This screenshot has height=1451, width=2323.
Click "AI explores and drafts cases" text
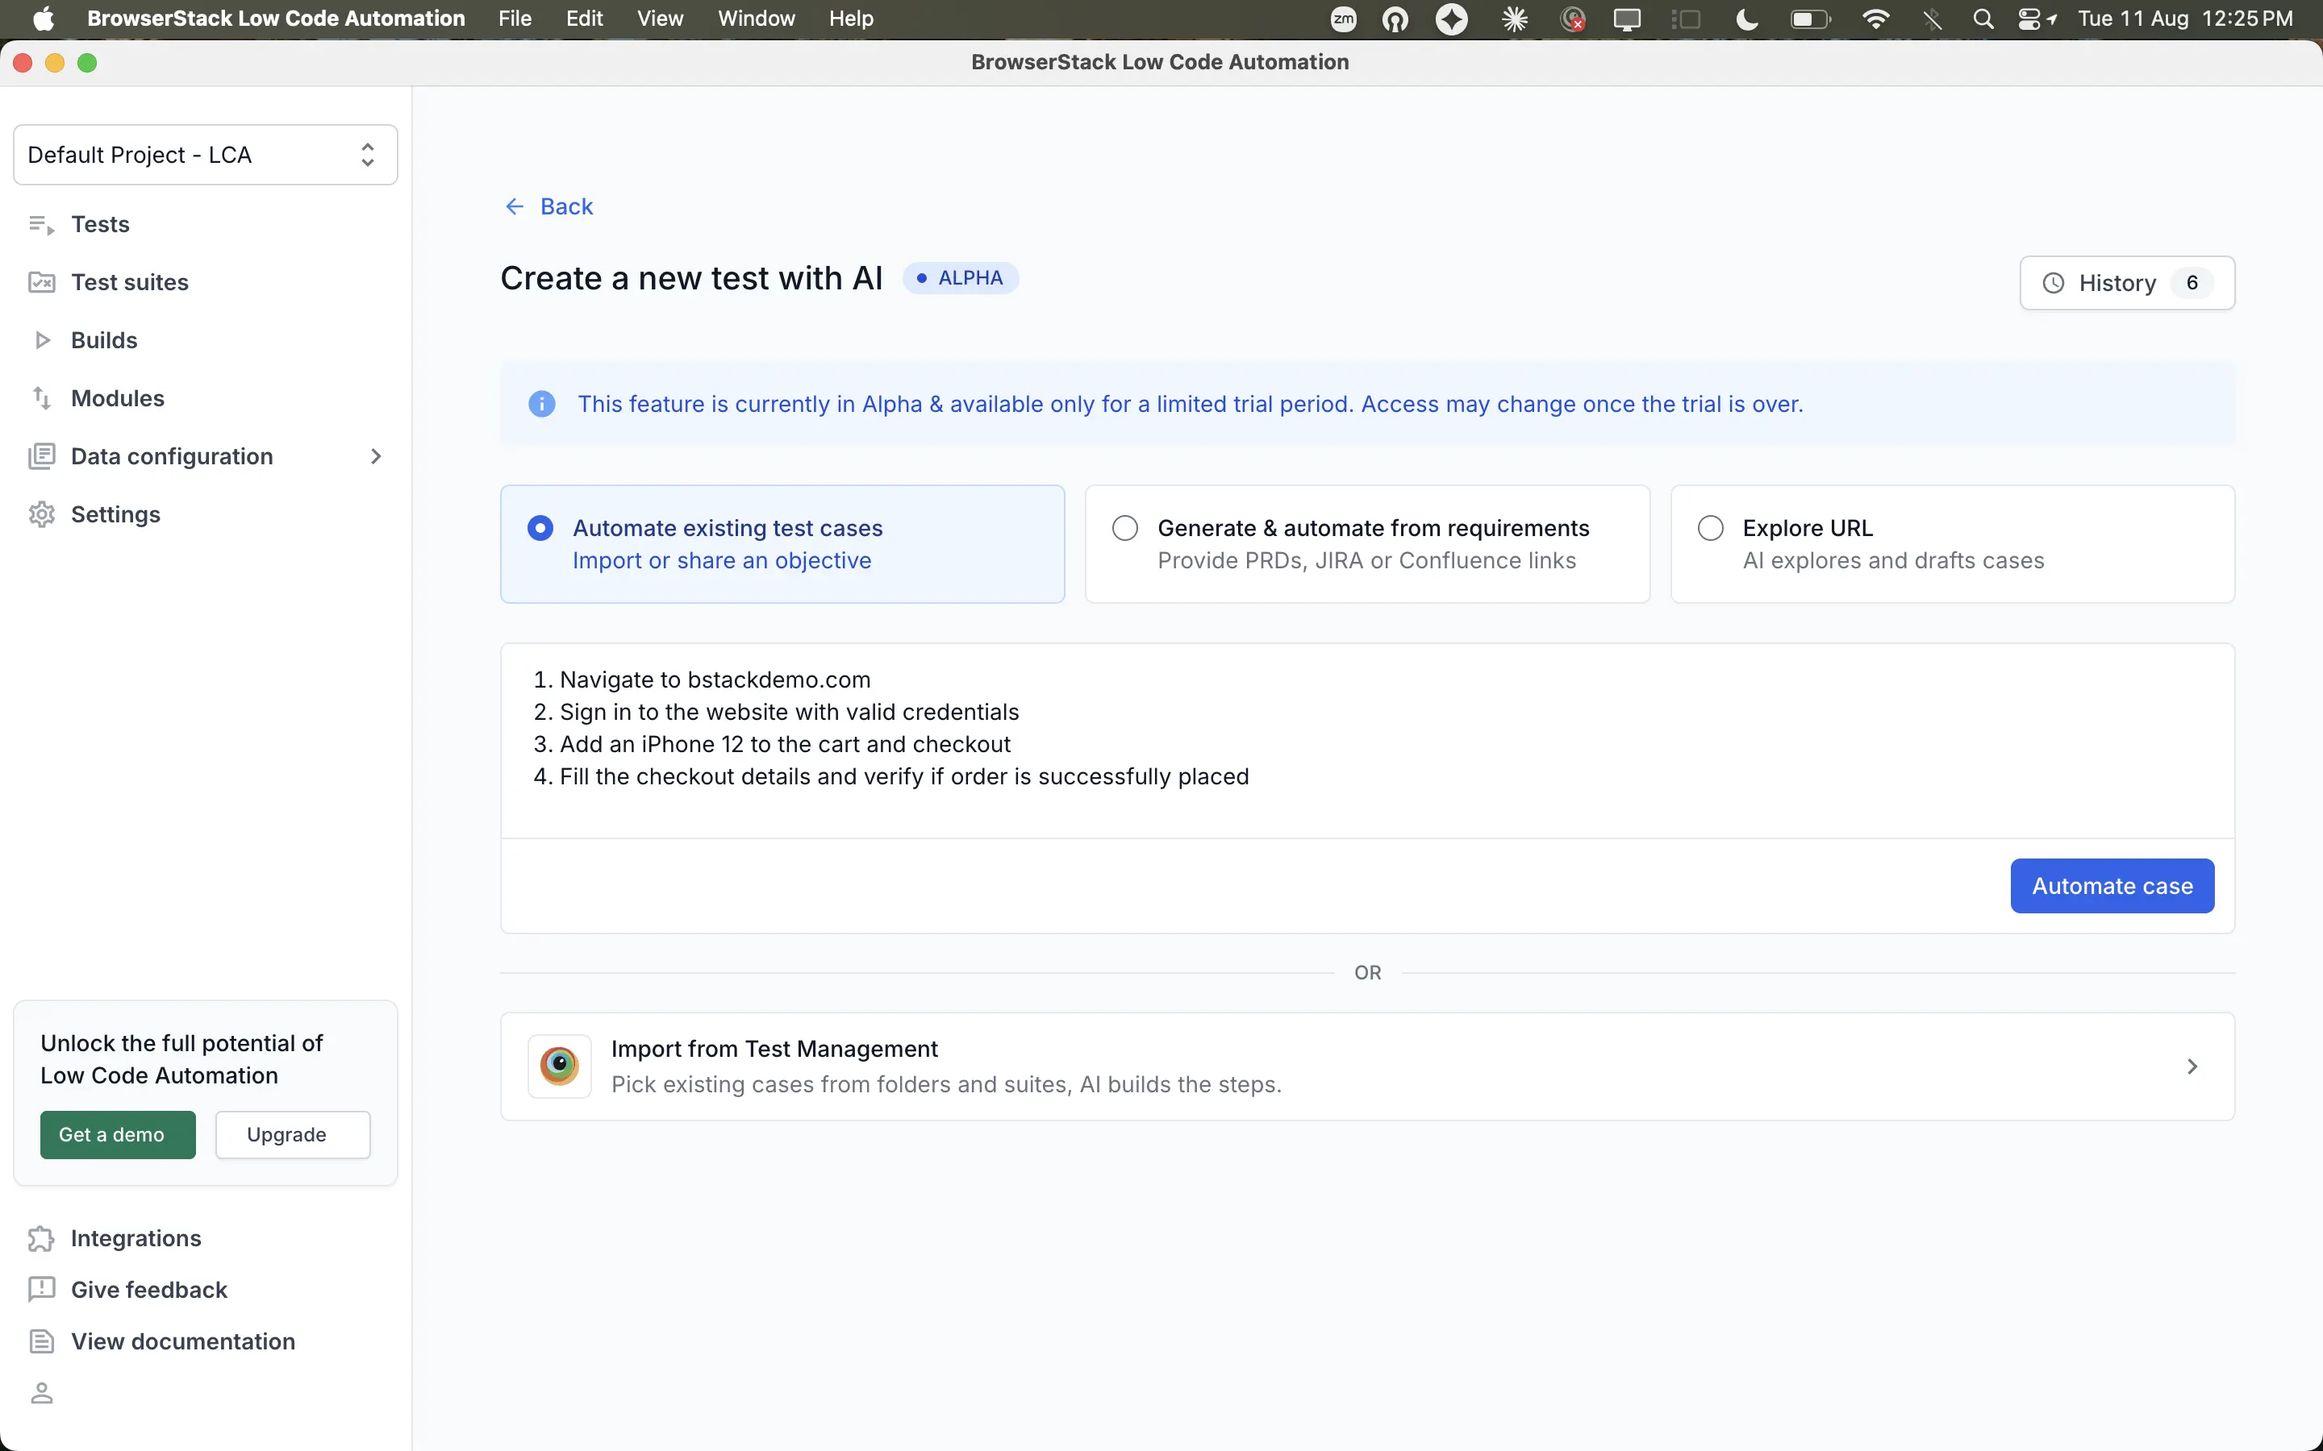[x=1893, y=560]
